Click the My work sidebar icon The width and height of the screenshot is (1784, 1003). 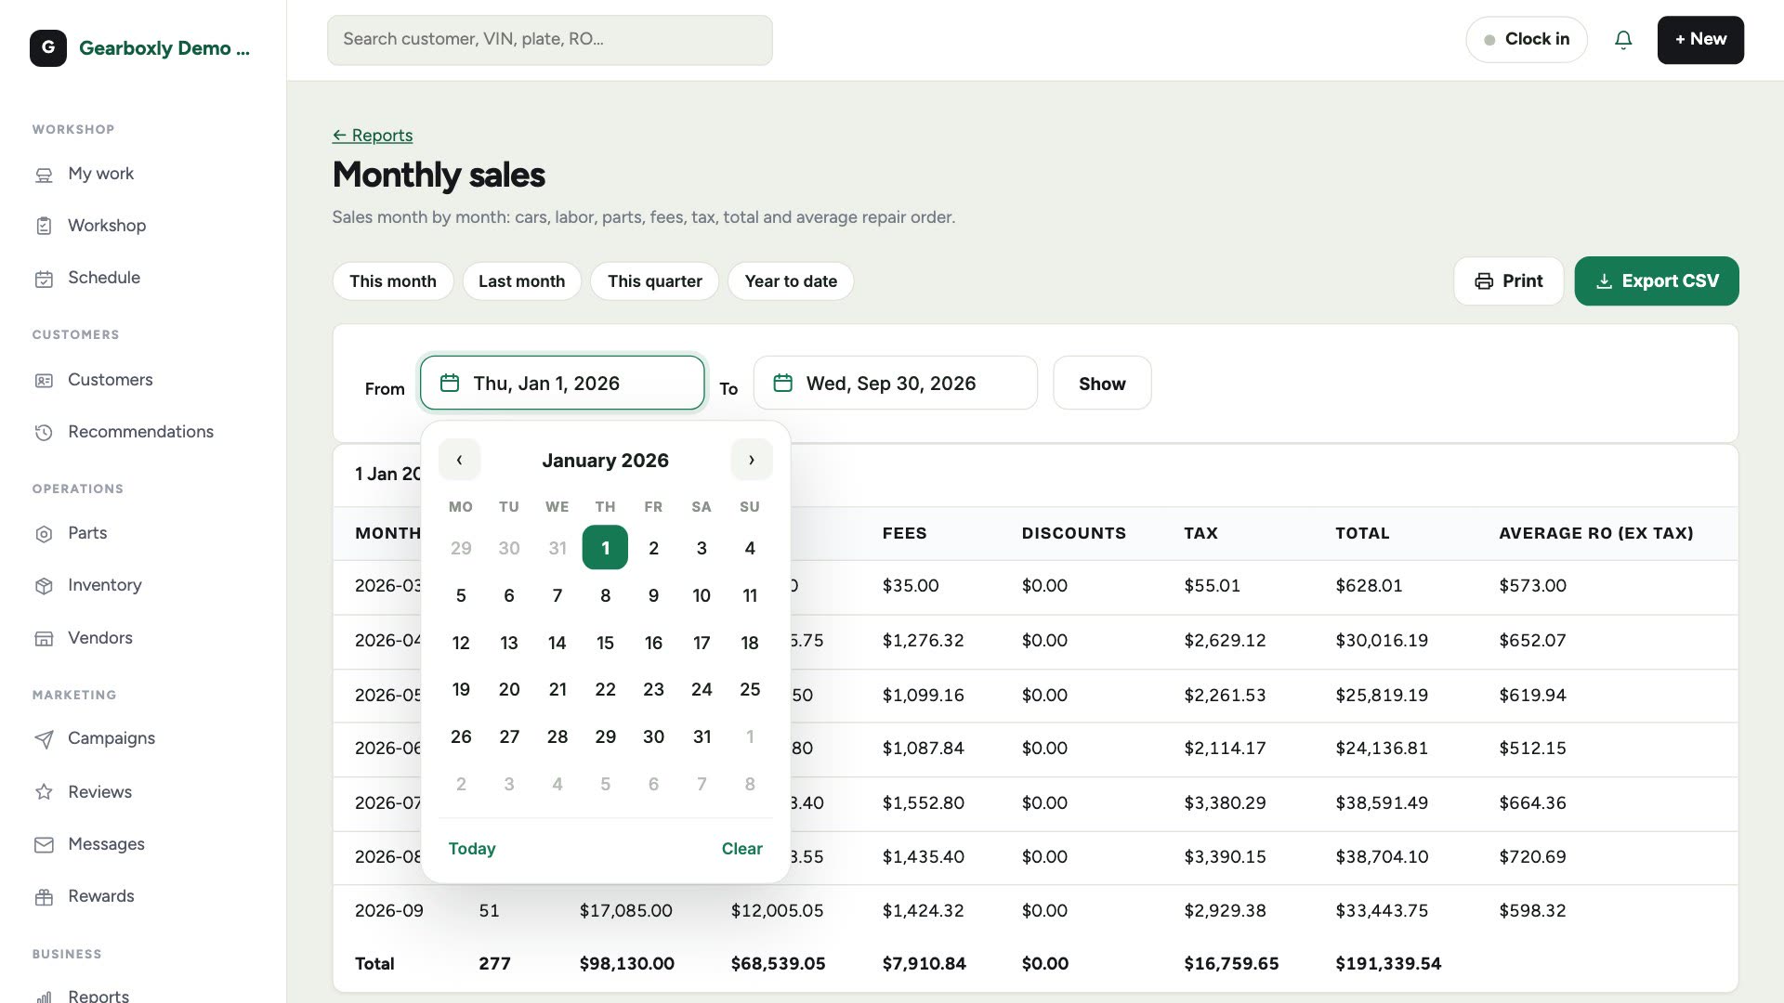pyautogui.click(x=44, y=175)
